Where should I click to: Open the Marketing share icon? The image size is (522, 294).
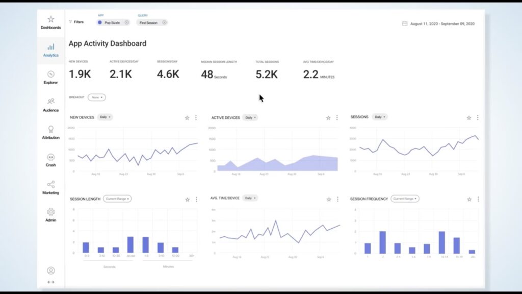[x=50, y=185]
